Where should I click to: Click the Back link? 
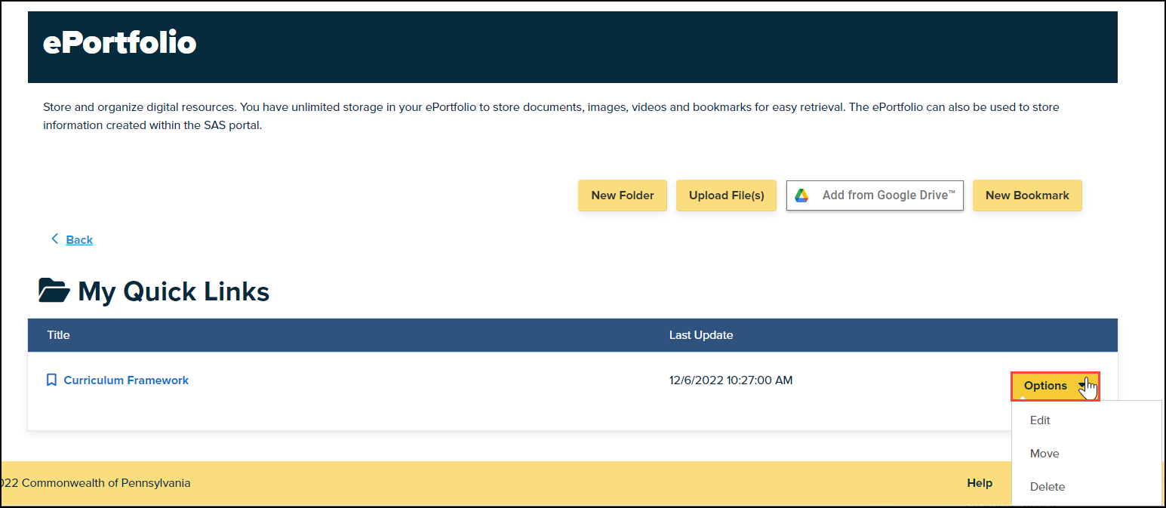pos(79,239)
